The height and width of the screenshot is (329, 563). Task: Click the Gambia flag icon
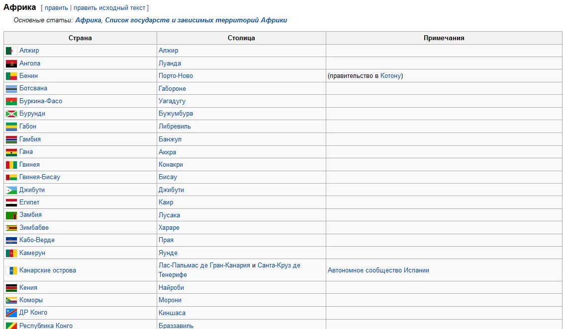pos(11,139)
